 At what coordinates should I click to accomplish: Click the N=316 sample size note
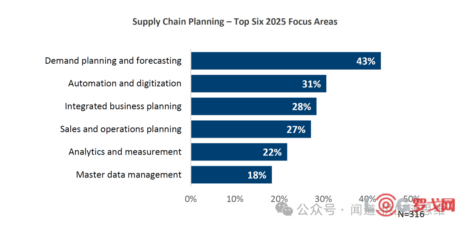point(411,214)
